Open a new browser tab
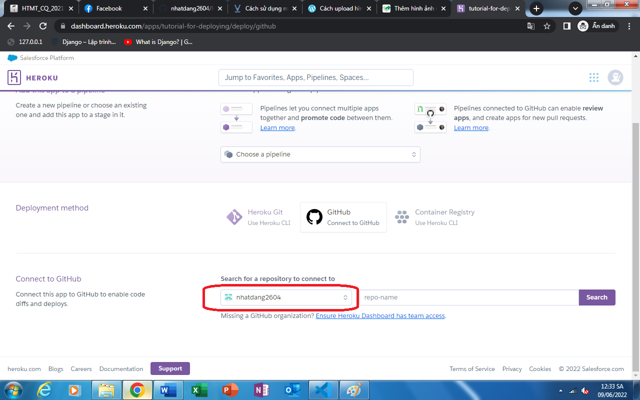The height and width of the screenshot is (400, 640). (x=536, y=8)
